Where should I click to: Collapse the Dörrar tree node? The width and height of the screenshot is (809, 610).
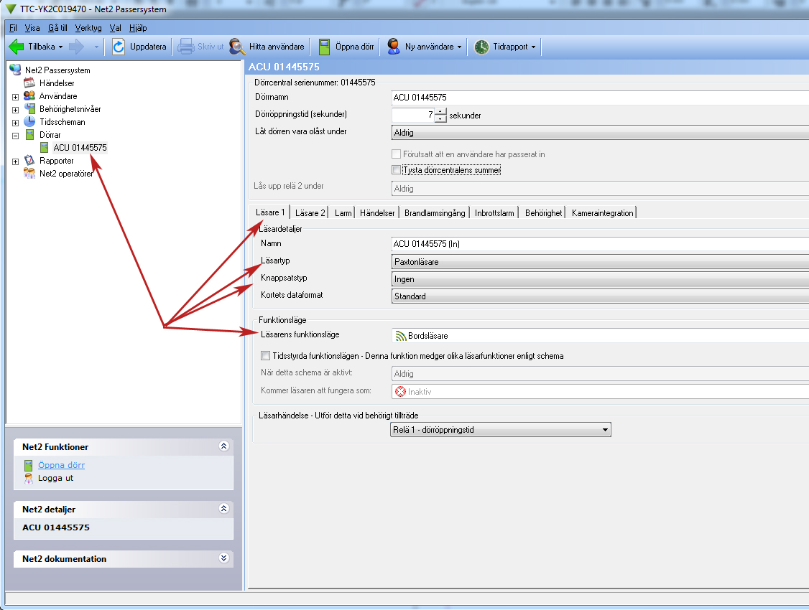pos(16,136)
